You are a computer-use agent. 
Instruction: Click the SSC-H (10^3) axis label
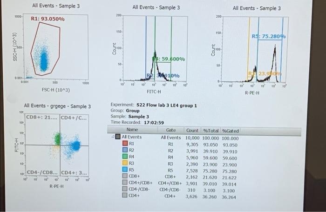(x=15, y=47)
